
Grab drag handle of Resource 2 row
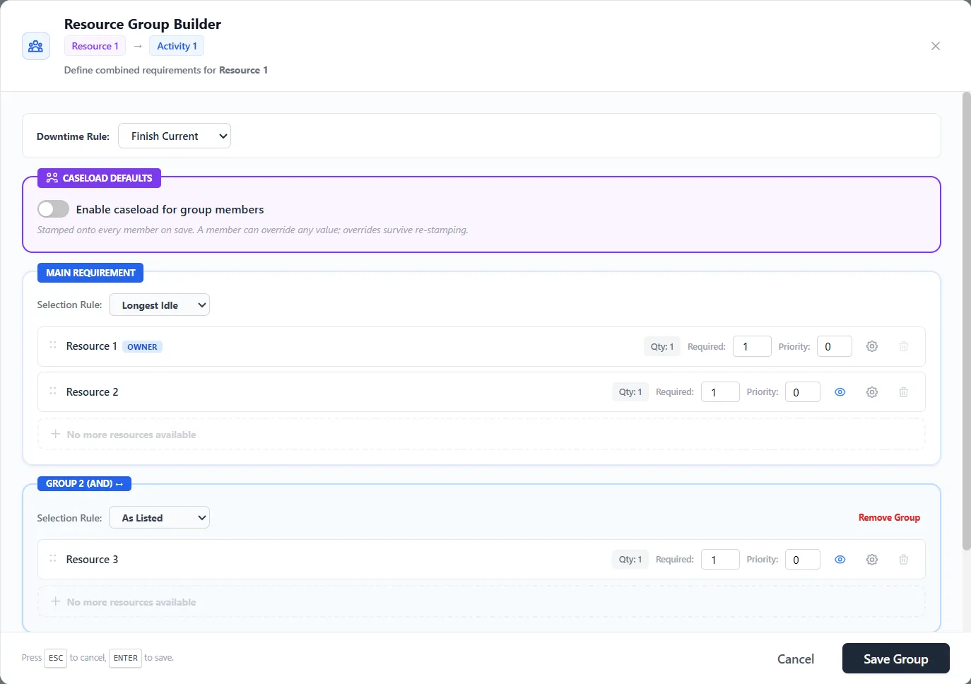coord(53,391)
